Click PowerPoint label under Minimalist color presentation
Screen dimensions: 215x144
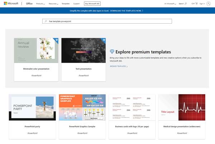click(x=36, y=76)
